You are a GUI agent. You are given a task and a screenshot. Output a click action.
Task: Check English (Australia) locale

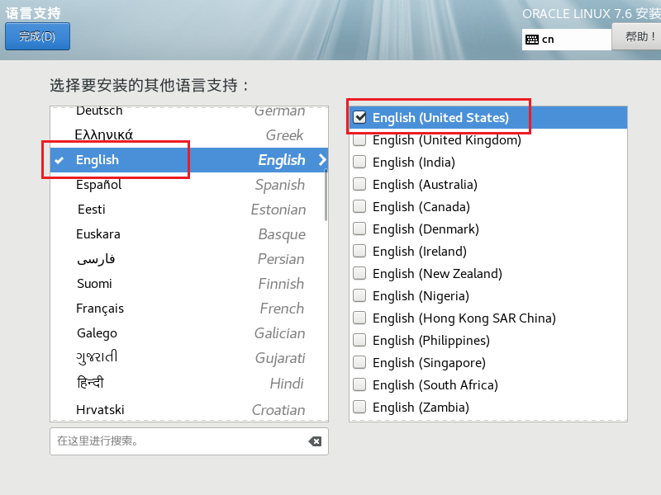point(359,185)
